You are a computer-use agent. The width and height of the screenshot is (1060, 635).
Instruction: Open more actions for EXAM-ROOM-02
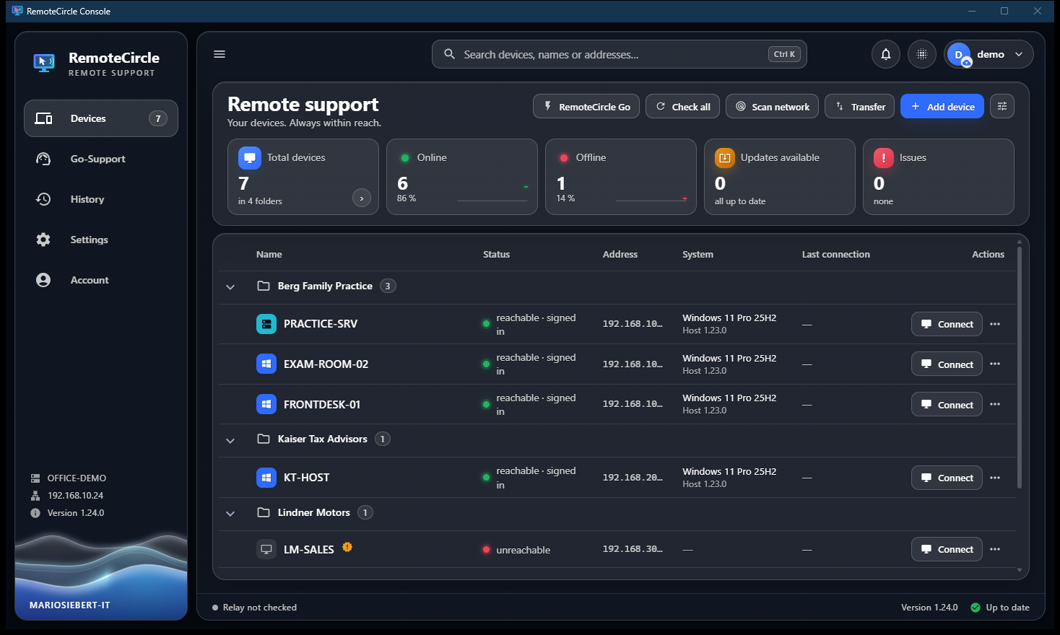pyautogui.click(x=995, y=364)
